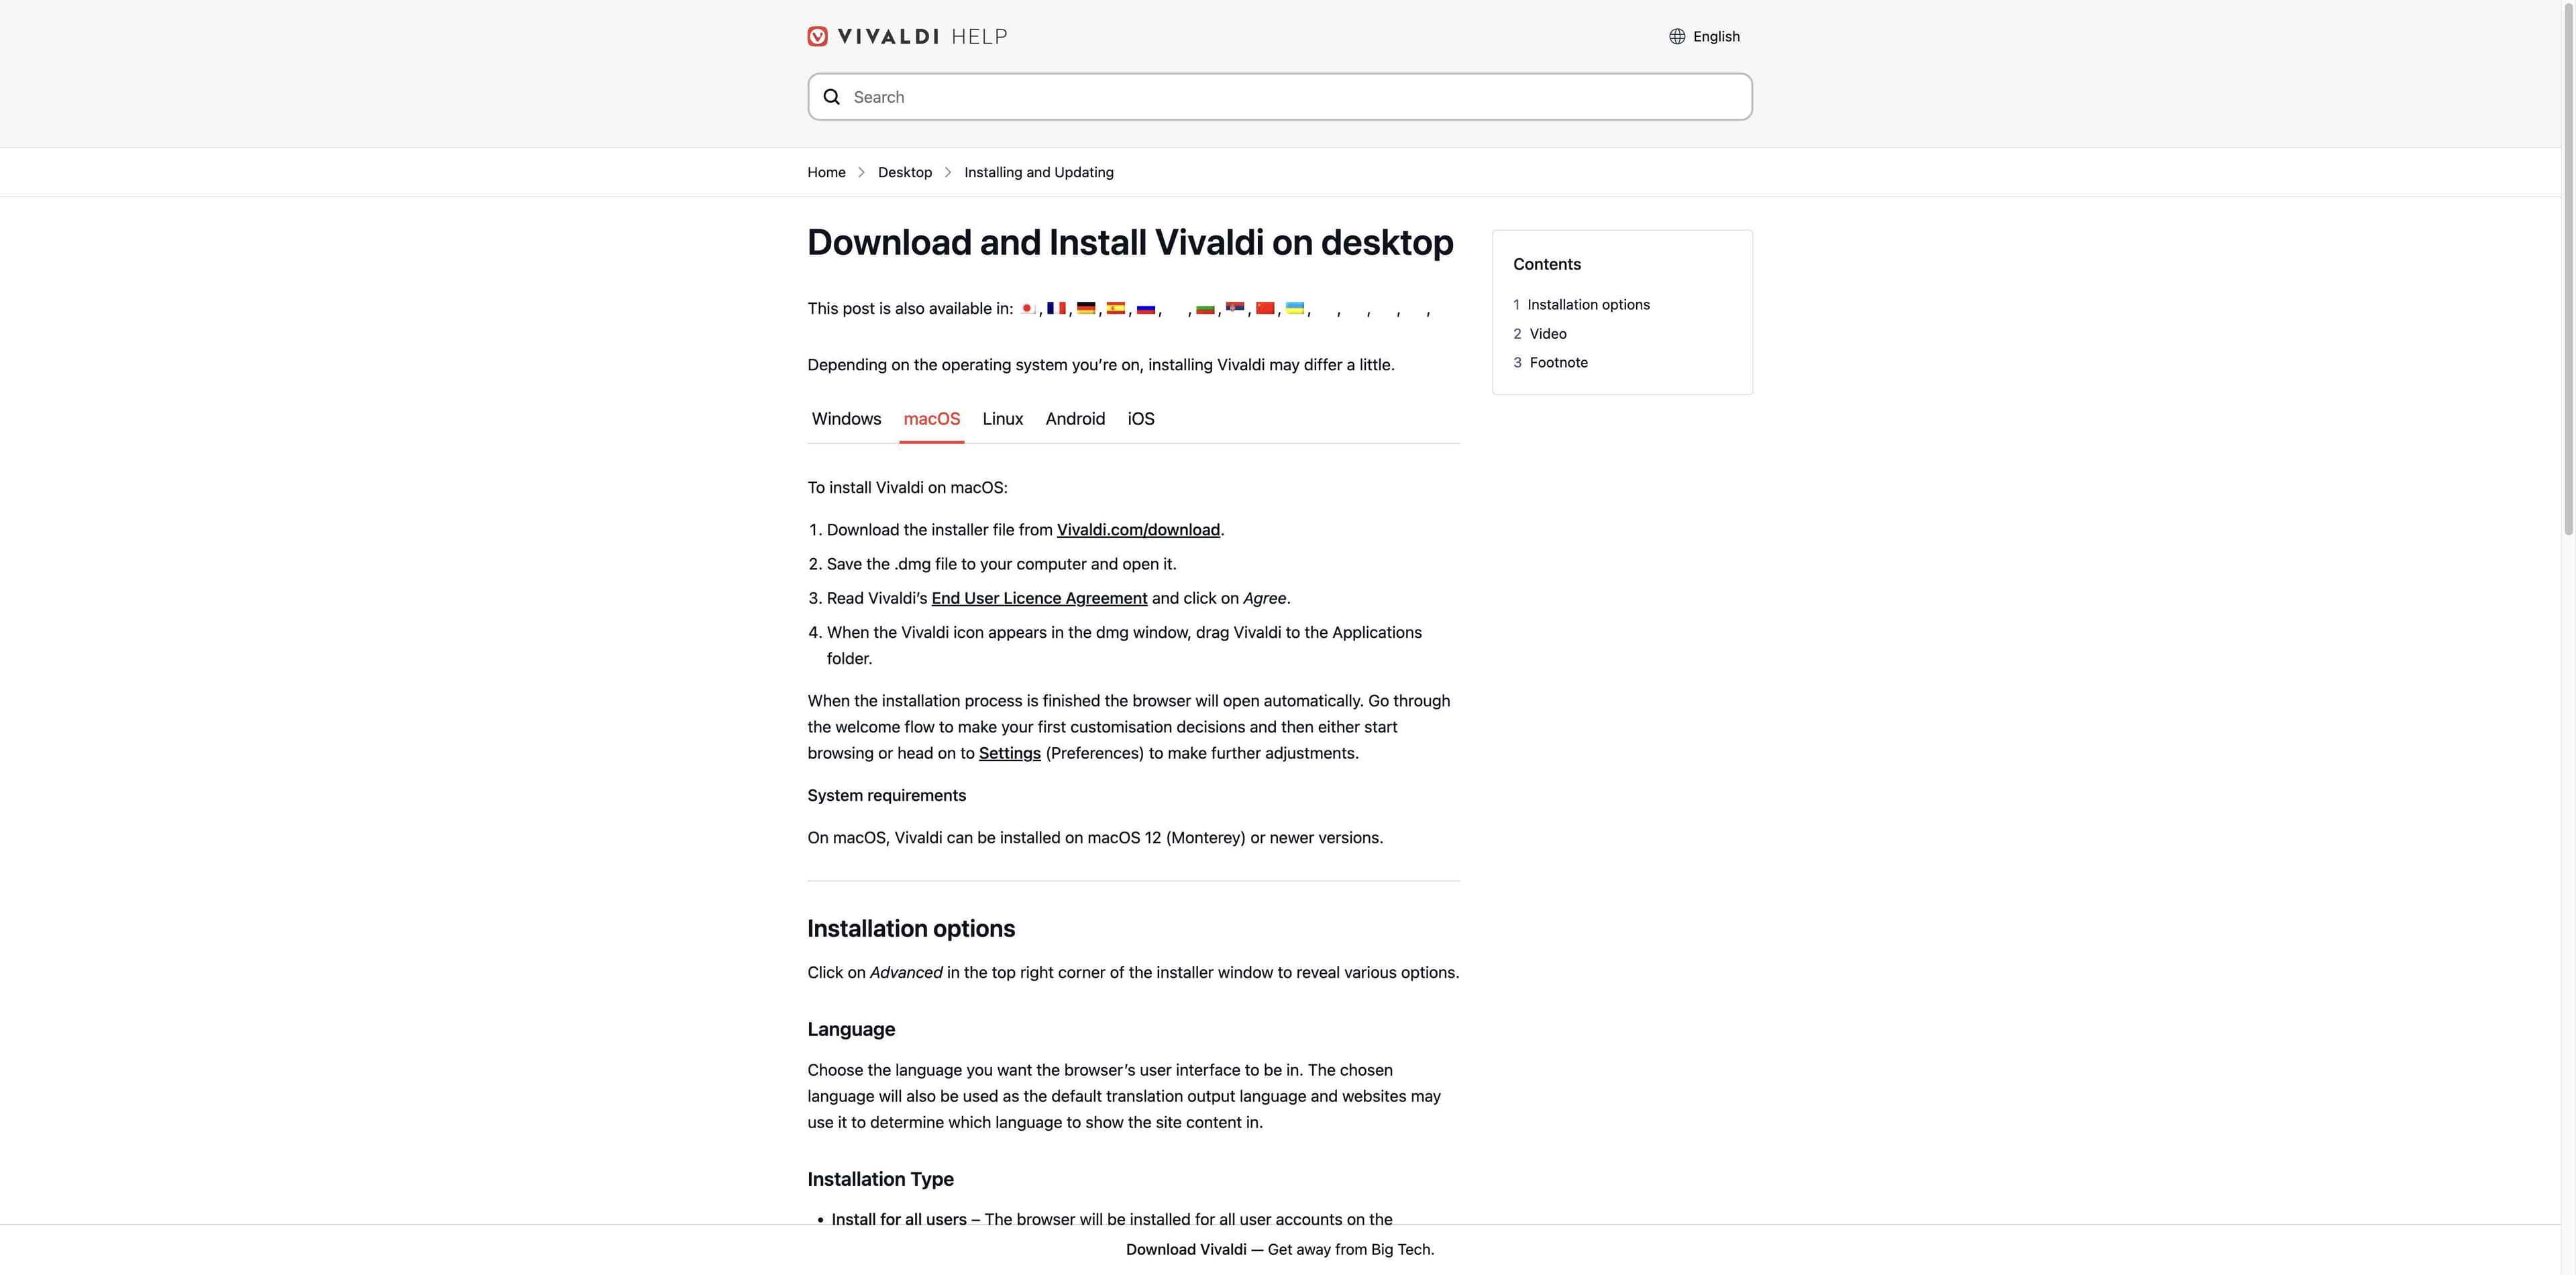The width and height of the screenshot is (2576, 1275).
Task: Click the System requirements text
Action: click(886, 796)
